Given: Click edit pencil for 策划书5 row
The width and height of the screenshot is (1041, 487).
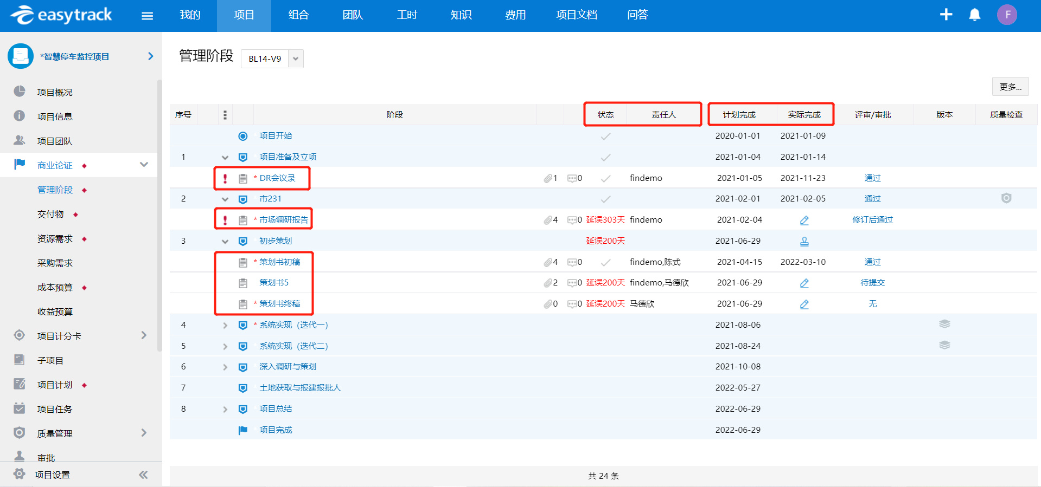Looking at the screenshot, I should tap(804, 283).
